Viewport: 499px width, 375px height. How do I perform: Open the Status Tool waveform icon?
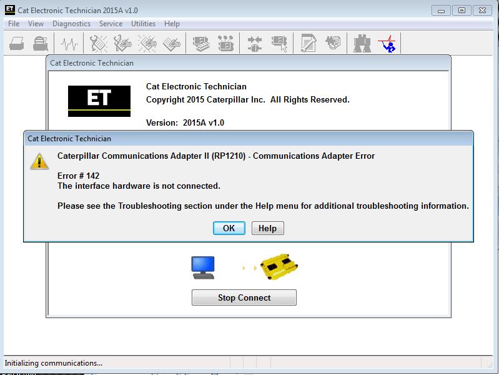69,44
